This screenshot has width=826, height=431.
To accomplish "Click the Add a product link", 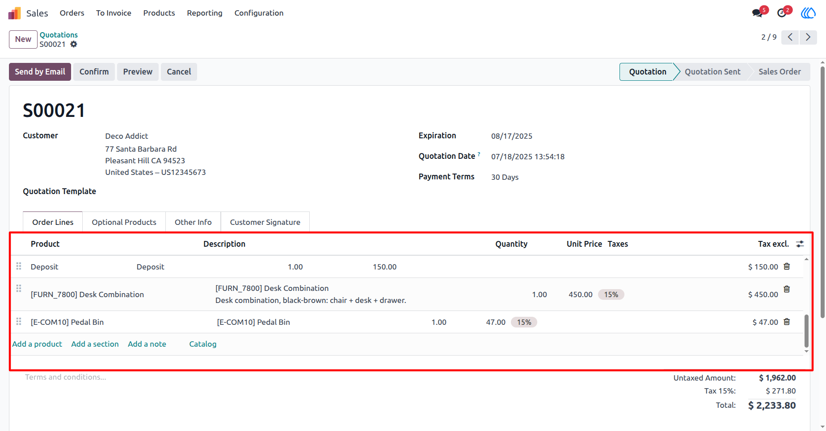I will [x=37, y=344].
